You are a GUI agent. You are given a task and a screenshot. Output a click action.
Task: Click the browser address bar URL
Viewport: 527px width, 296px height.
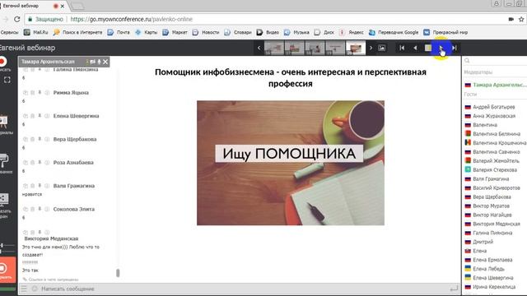click(132, 20)
